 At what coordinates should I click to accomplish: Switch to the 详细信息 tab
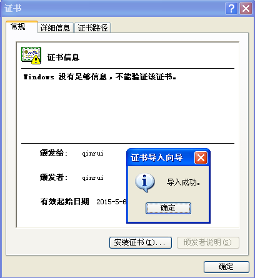pyautogui.click(x=56, y=27)
